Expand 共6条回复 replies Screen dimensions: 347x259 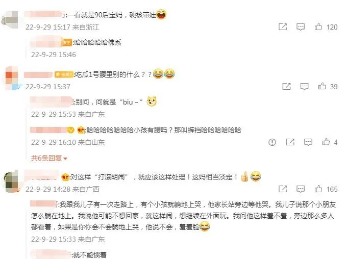click(x=49, y=158)
